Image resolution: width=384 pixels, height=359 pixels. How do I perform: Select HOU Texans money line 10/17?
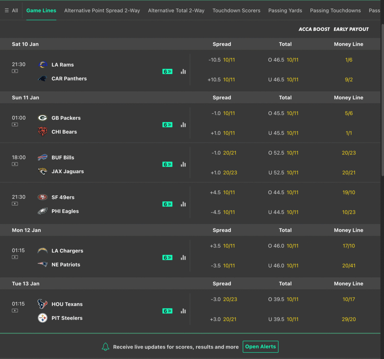[349, 299]
